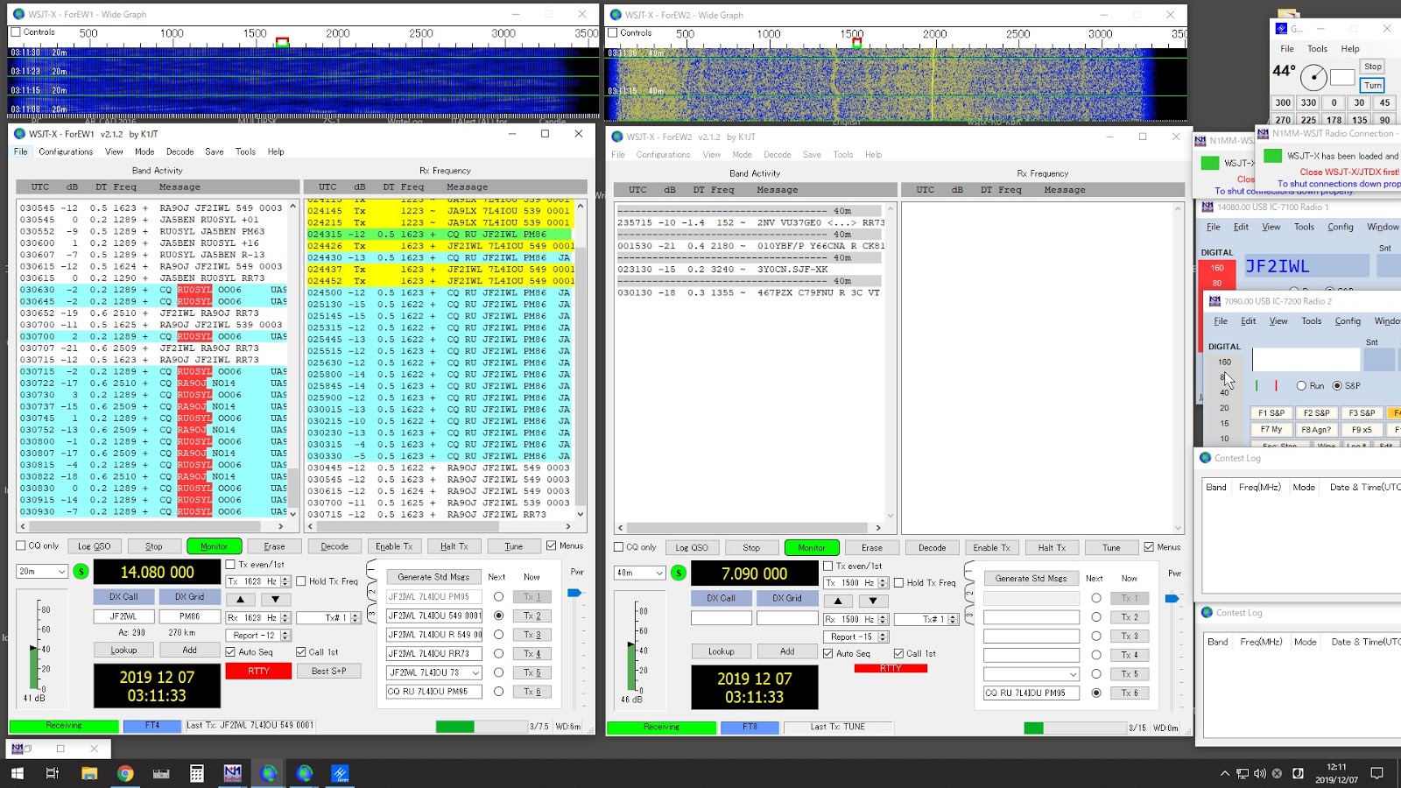Toggle Menus checkbox in ForEW2
Screen dimensions: 1401x788
[1149, 547]
